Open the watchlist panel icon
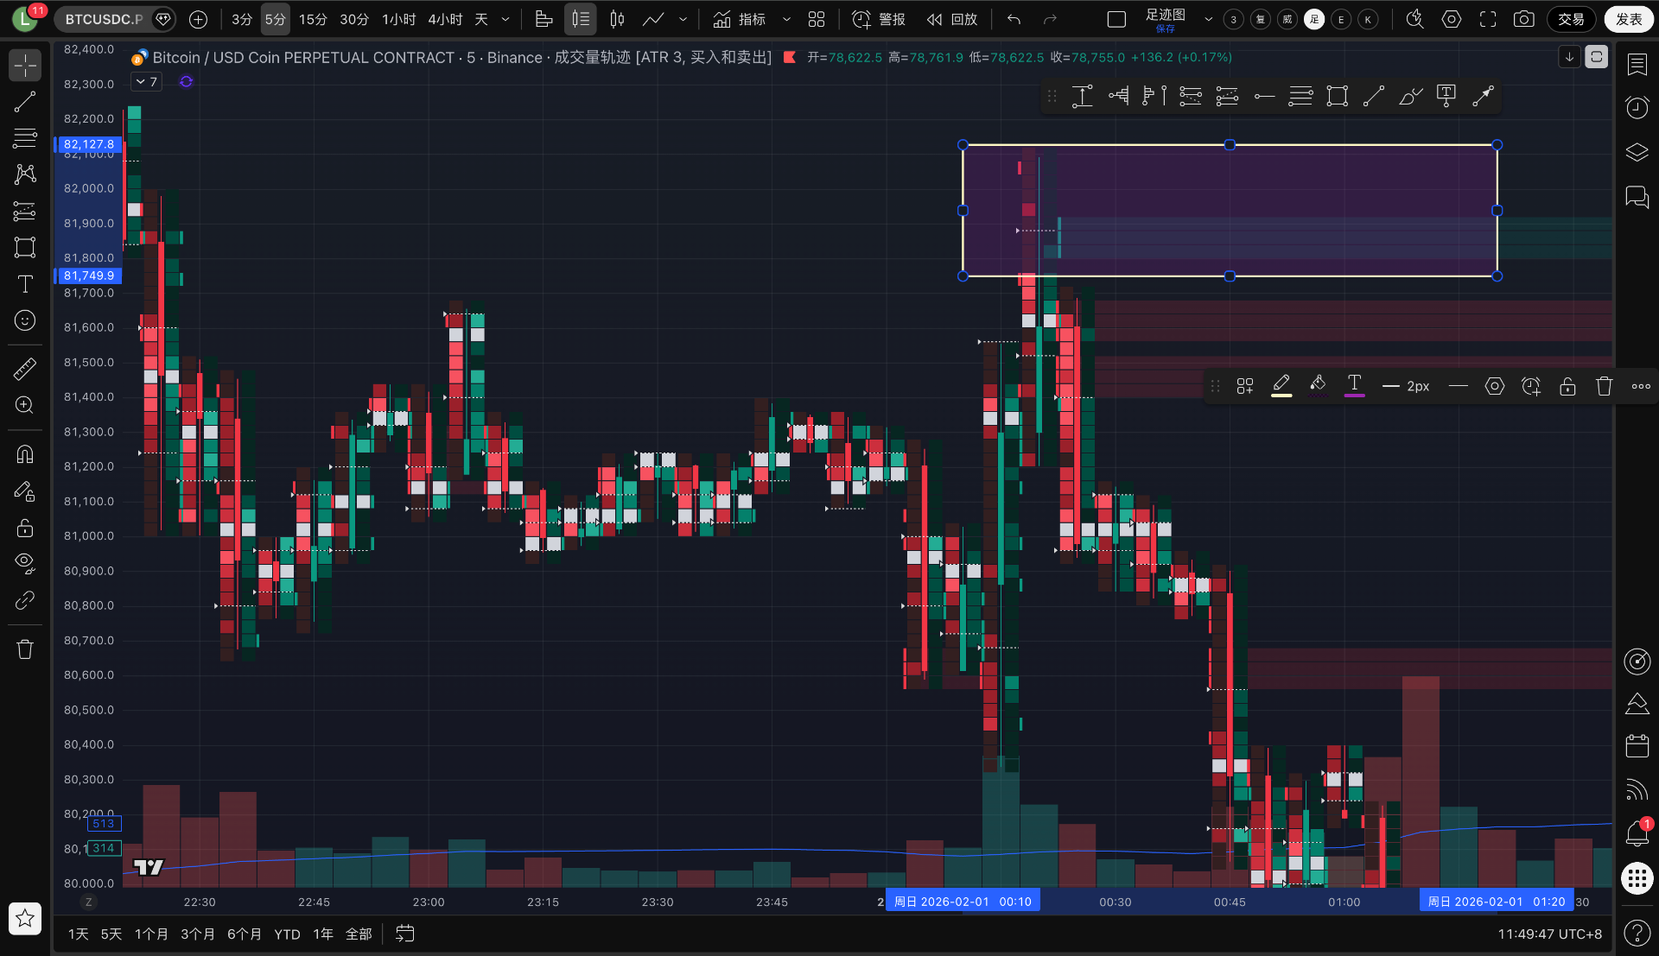The image size is (1659, 956). [x=1637, y=65]
